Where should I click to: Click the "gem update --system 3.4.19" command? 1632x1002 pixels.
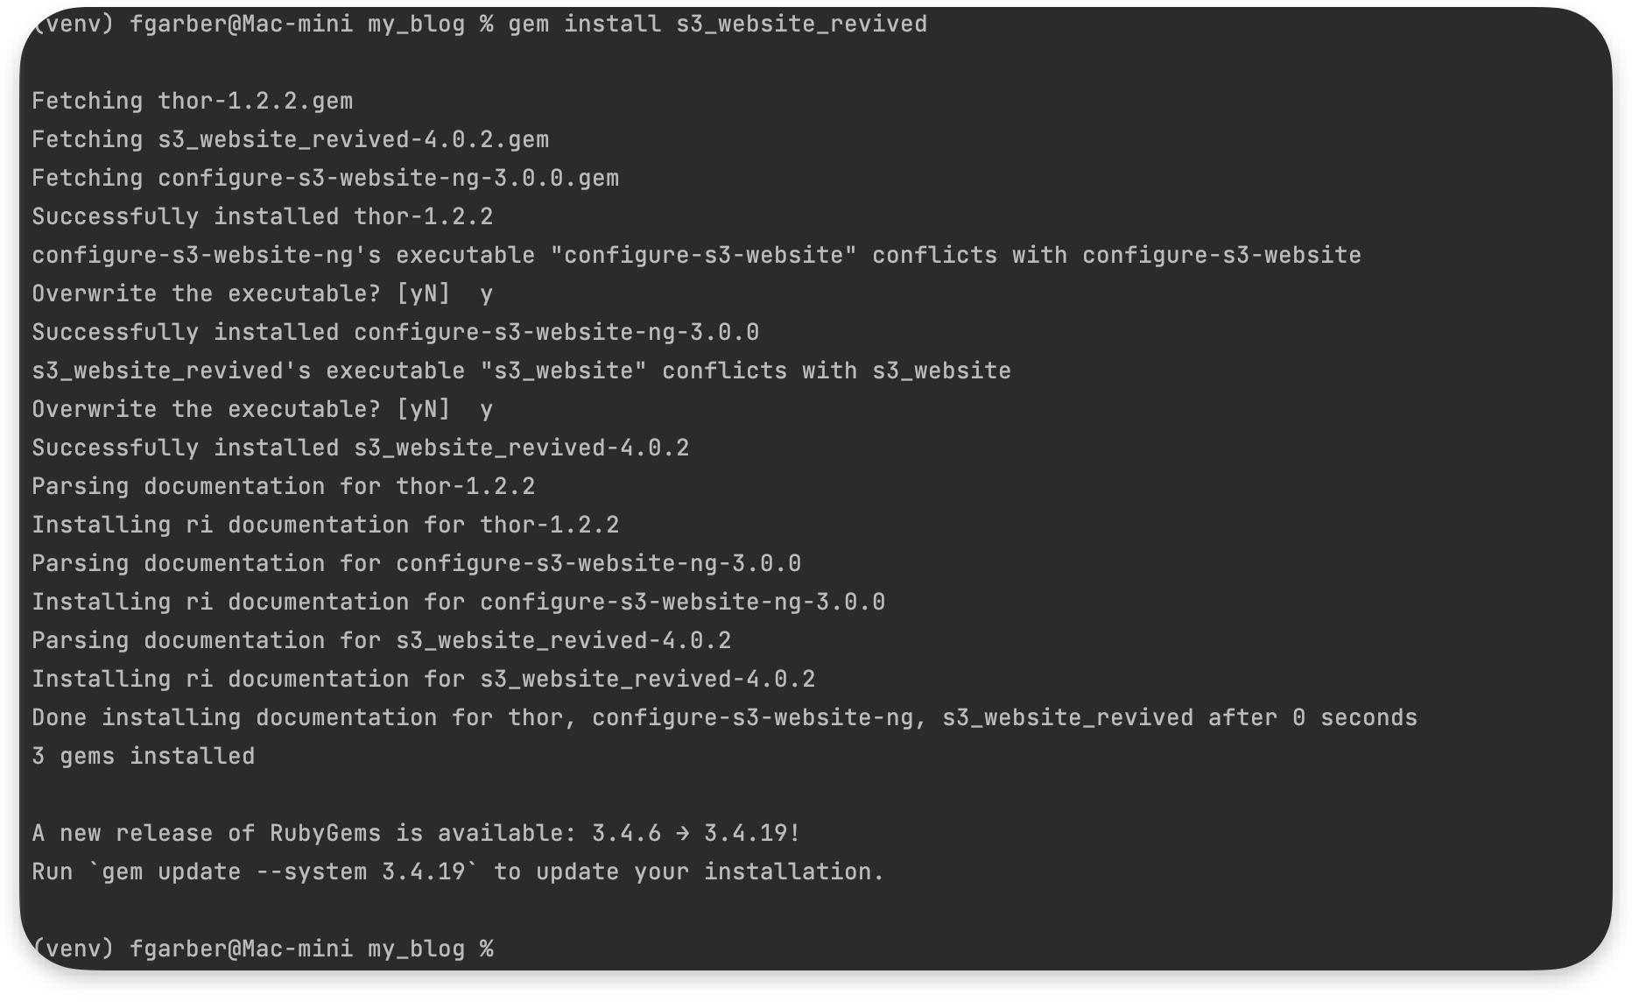click(x=285, y=872)
